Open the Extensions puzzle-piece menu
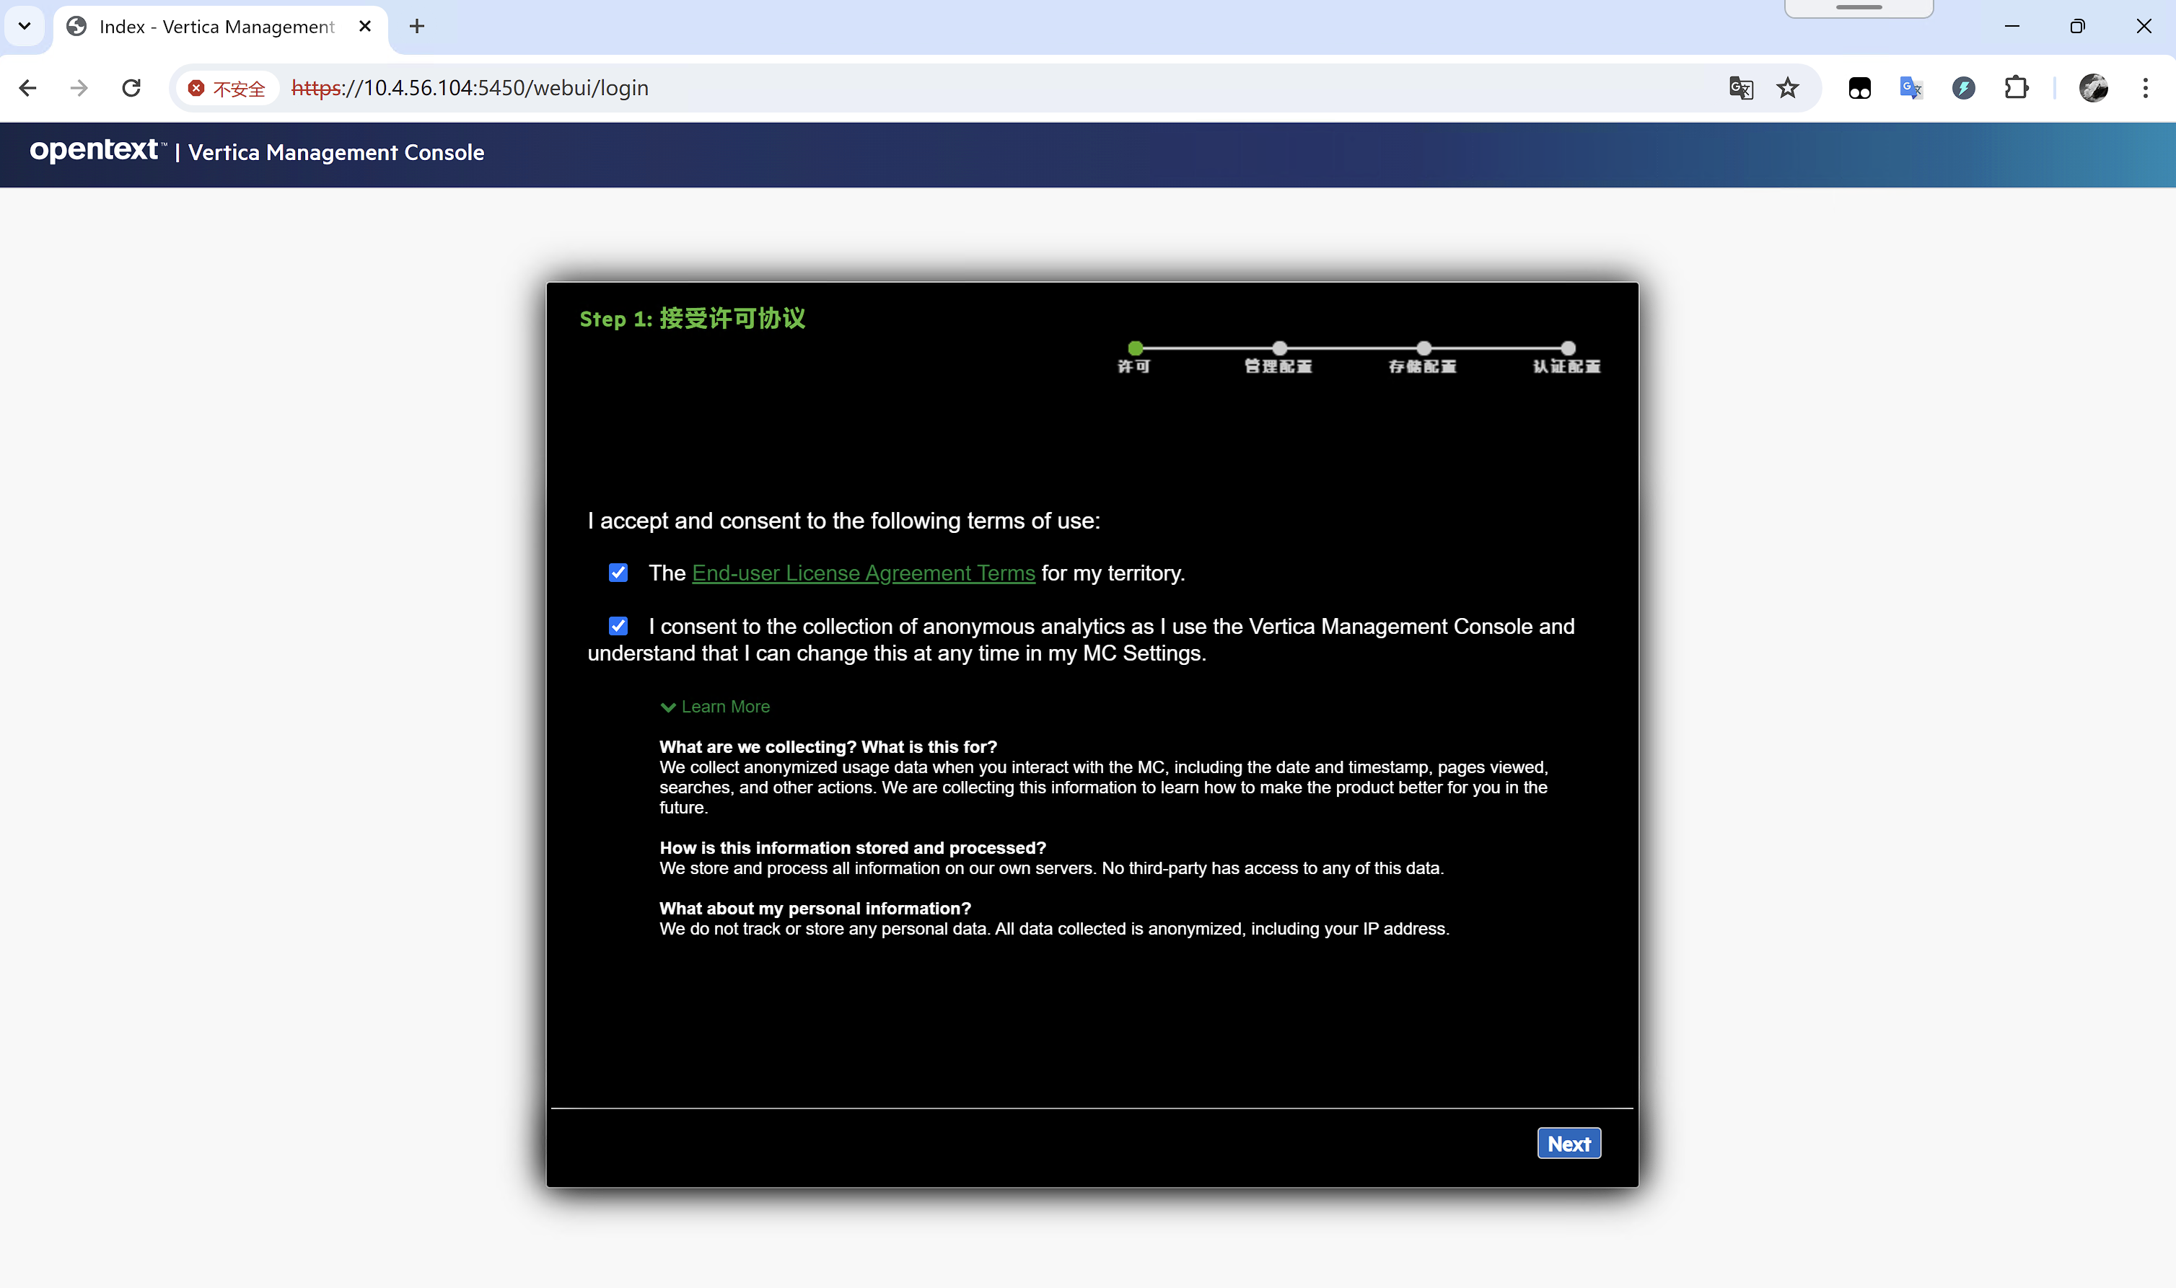 (x=2017, y=88)
